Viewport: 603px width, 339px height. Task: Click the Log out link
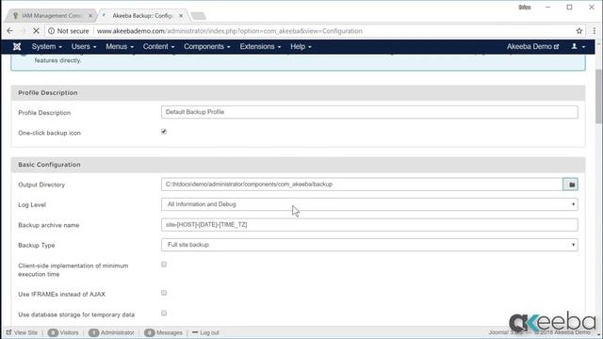(x=205, y=332)
